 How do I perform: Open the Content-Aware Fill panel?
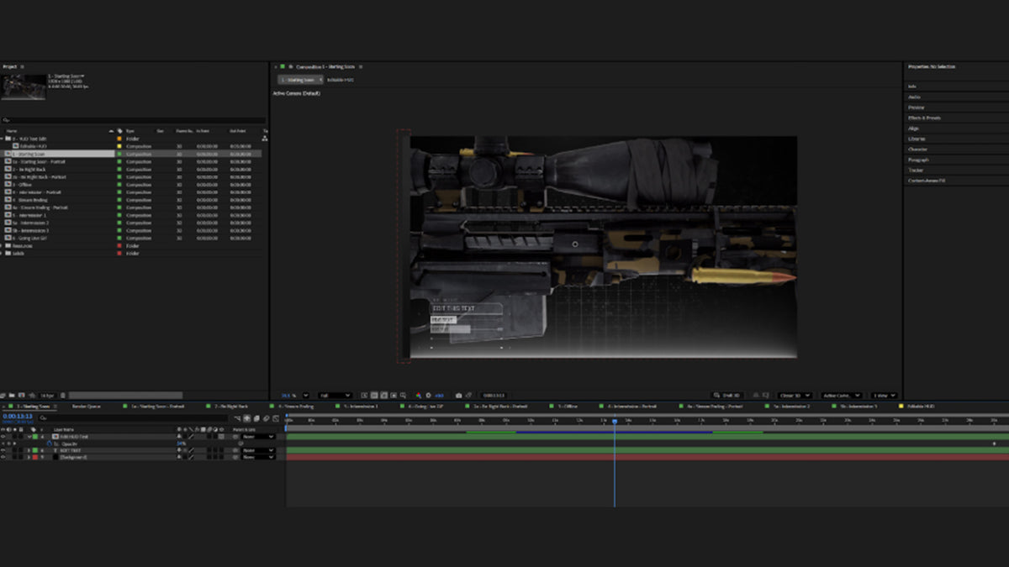point(927,181)
